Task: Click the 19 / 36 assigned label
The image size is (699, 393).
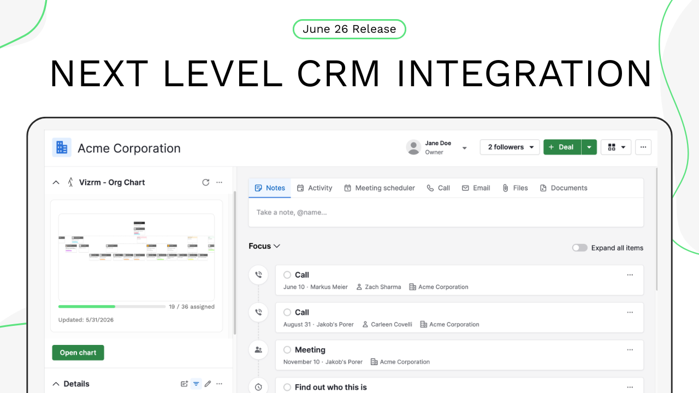Action: point(192,307)
